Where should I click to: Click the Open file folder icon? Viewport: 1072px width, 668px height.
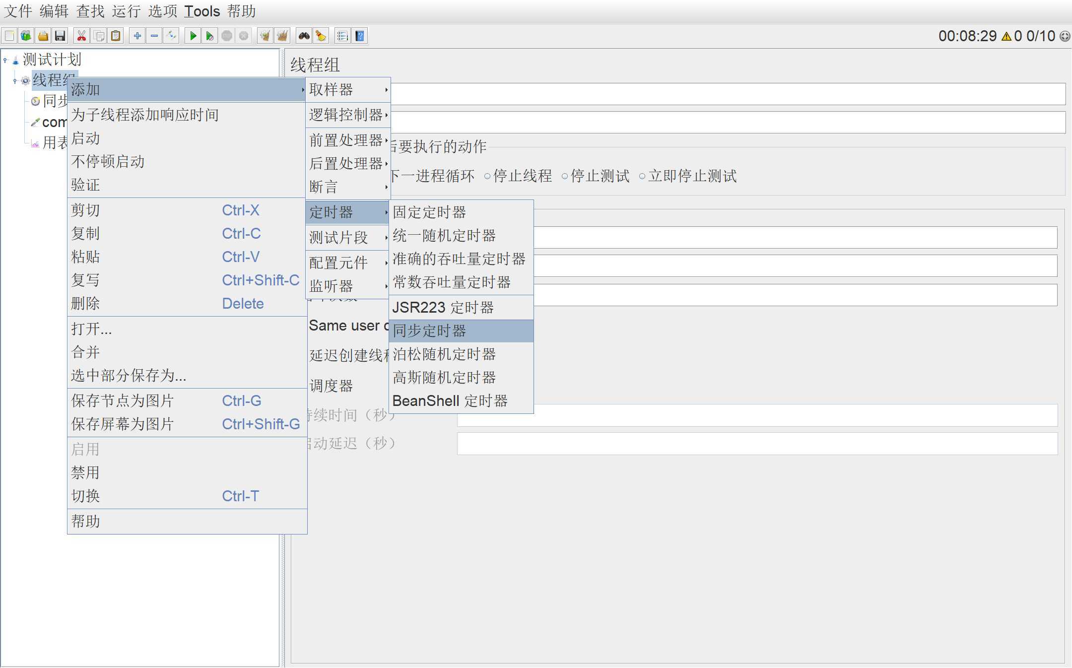tap(43, 36)
